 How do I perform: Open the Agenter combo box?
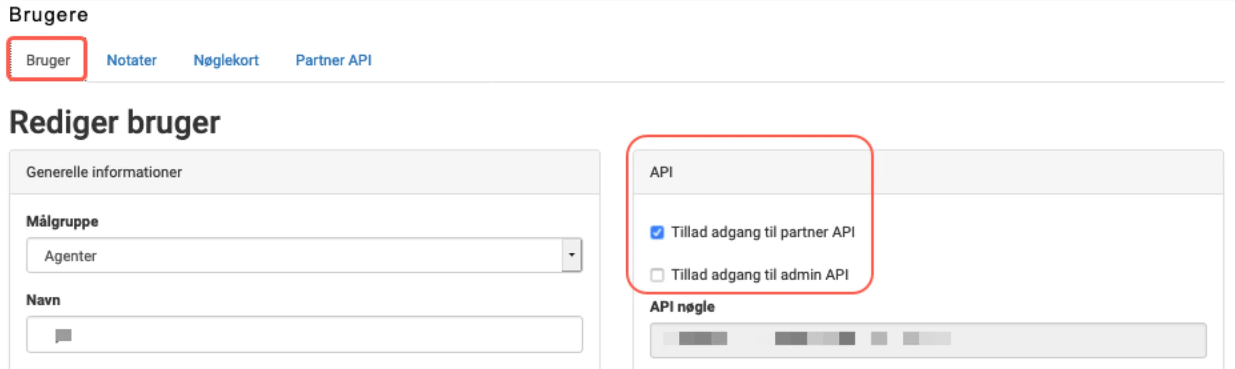[x=293, y=255]
